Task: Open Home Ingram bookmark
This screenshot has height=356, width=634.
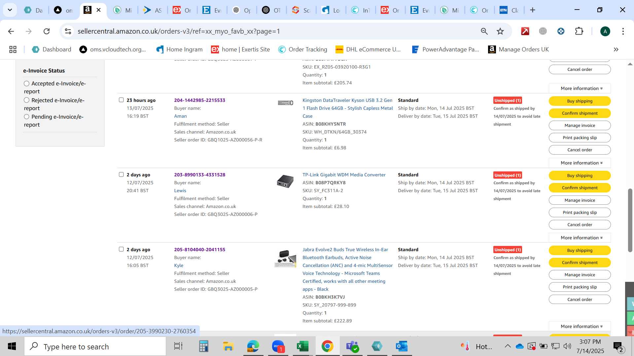Action: (179, 49)
